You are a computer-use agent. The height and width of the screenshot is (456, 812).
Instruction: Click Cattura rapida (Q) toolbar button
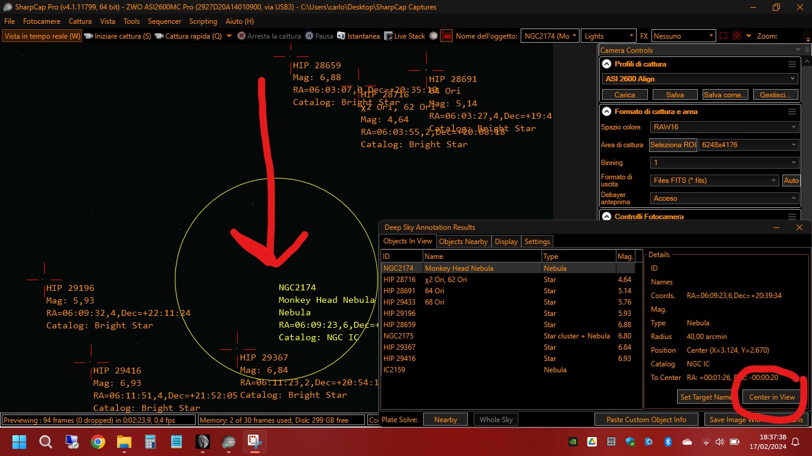pyautogui.click(x=187, y=36)
